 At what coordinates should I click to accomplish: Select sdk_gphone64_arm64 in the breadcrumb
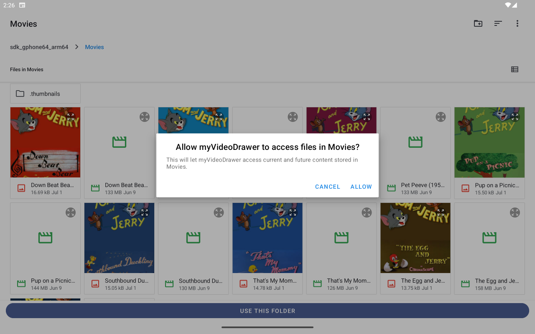pos(39,47)
